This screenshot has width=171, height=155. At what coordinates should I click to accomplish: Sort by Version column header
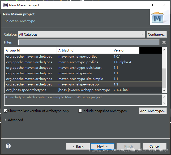pyautogui.click(x=126, y=50)
